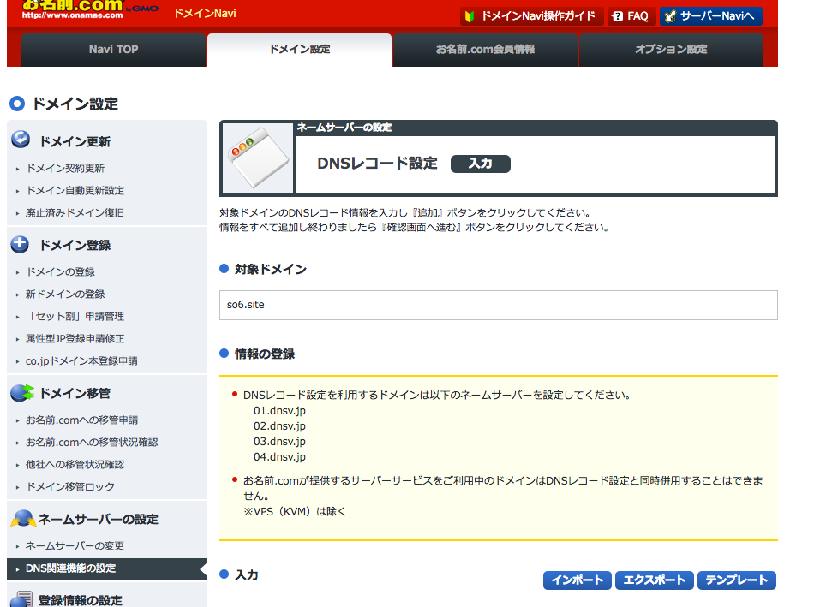Open ドメインの登録 link
This screenshot has width=838, height=607.
tap(60, 271)
